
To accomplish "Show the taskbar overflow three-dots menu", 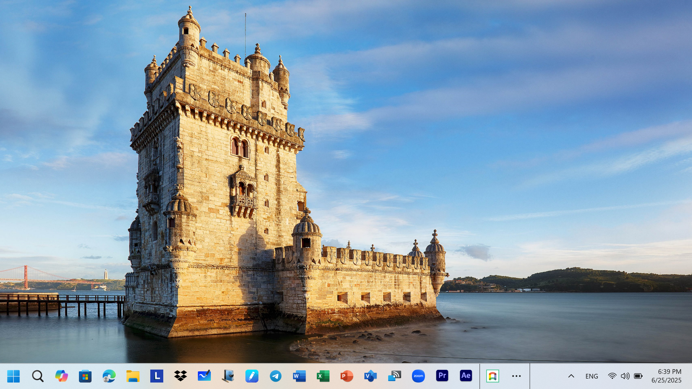I will point(516,376).
